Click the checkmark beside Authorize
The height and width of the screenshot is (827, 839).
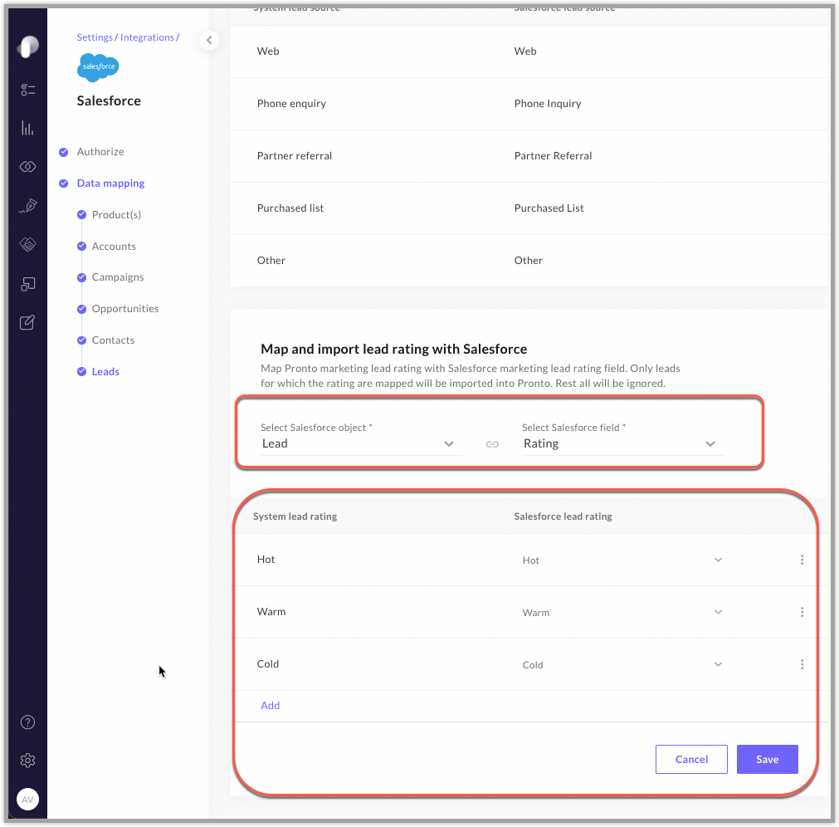pos(63,152)
